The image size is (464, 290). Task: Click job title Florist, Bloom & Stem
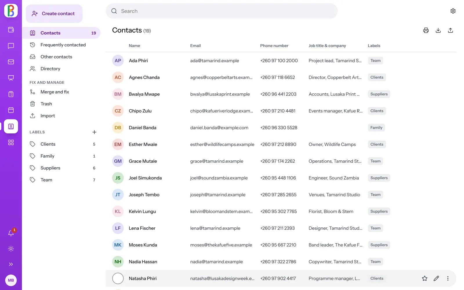(331, 211)
